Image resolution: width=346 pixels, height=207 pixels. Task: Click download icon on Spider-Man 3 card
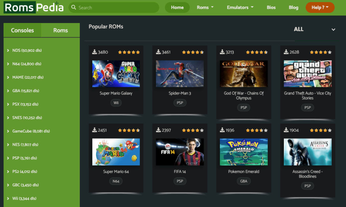158,52
